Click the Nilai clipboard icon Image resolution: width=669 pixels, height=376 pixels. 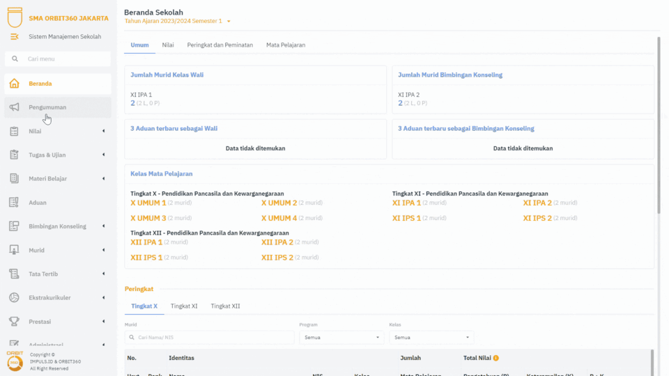[x=14, y=131]
